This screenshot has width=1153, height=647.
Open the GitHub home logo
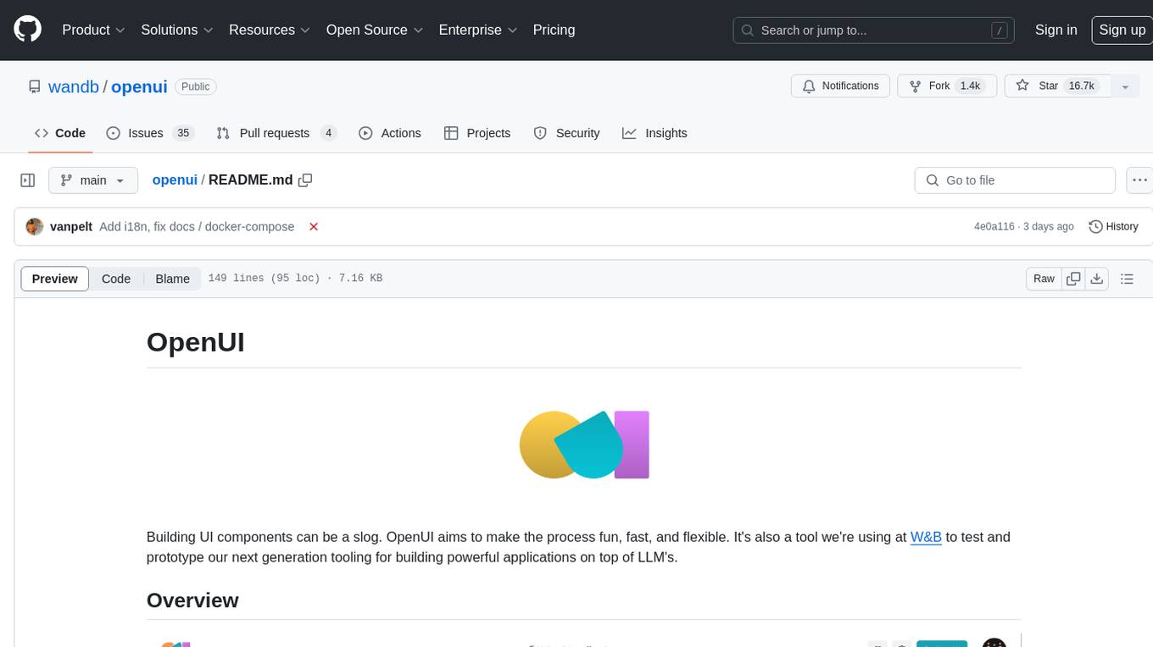[x=27, y=30]
